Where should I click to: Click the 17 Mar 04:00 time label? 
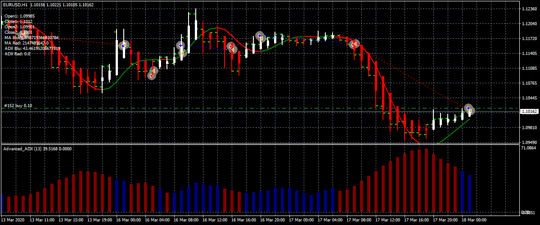pos(331,220)
